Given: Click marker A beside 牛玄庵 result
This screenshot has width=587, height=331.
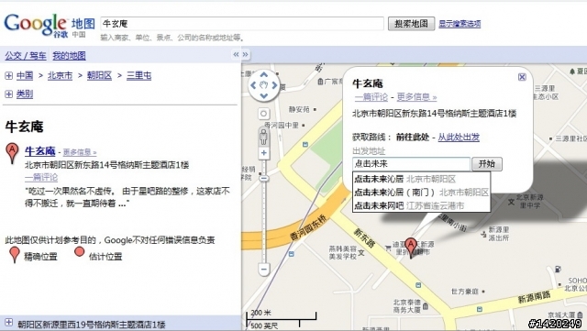Looking at the screenshot, I should [x=12, y=153].
